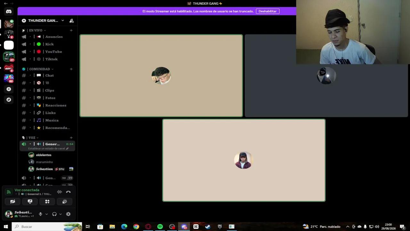This screenshot has width=410, height=231.
Task: Open voice connection signal details icon
Action: [x=9, y=192]
